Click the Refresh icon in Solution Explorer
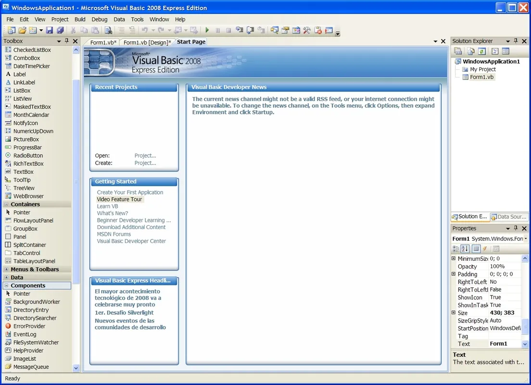The height and width of the screenshot is (385, 531). tap(482, 51)
